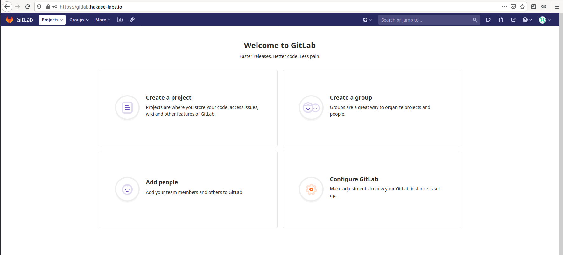
Task: Open the plus create-new dropdown
Action: click(x=368, y=20)
